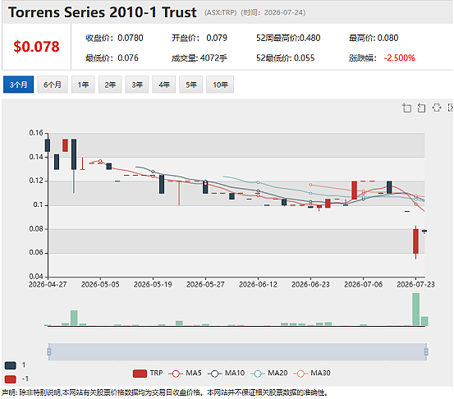Switch to the 3个月 period tab
The height and width of the screenshot is (399, 454).
(19, 85)
